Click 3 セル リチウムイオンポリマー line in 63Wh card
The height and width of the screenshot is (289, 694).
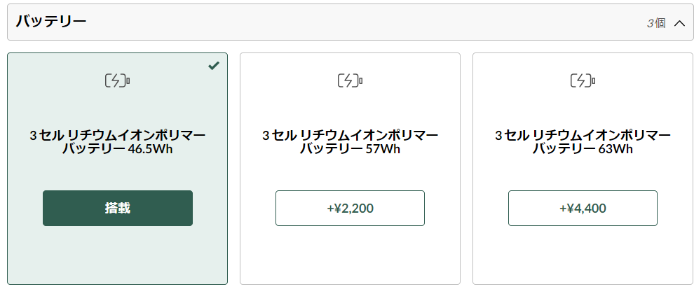(x=583, y=135)
